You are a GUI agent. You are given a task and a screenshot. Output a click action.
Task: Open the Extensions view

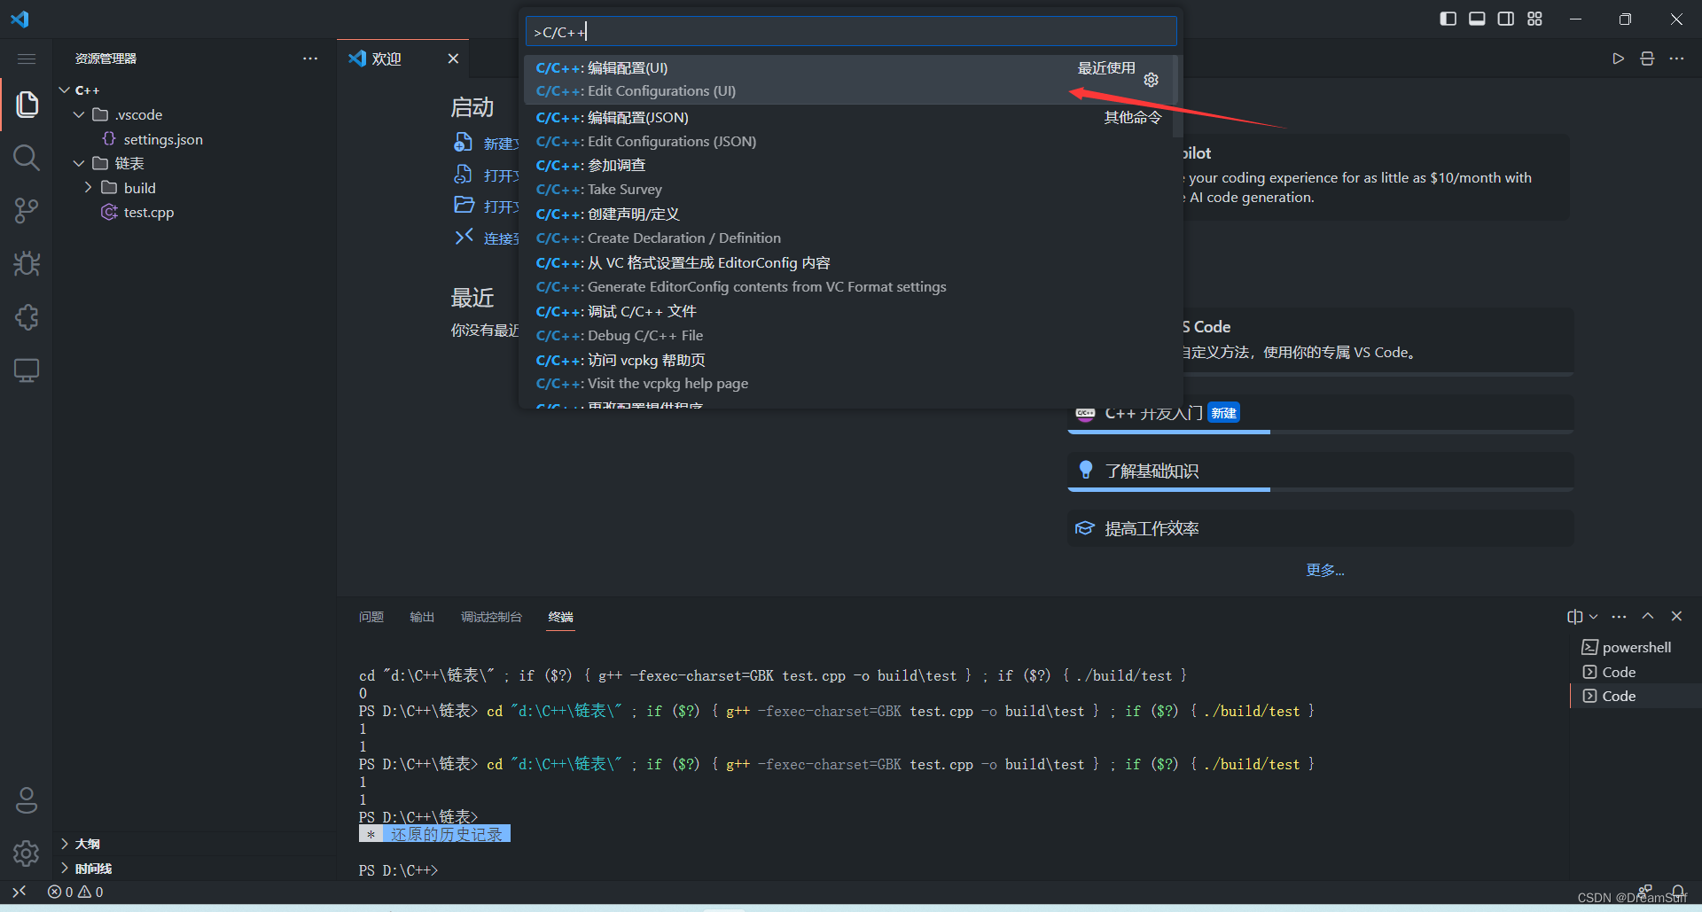[27, 317]
